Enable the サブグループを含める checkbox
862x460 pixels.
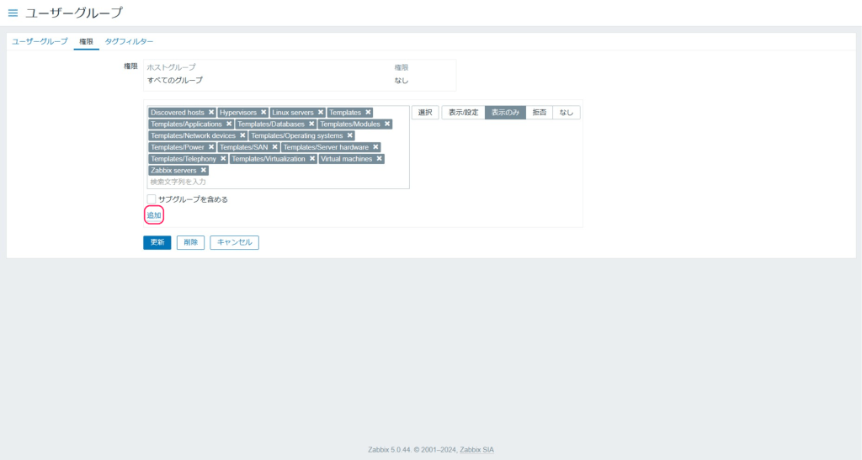152,199
